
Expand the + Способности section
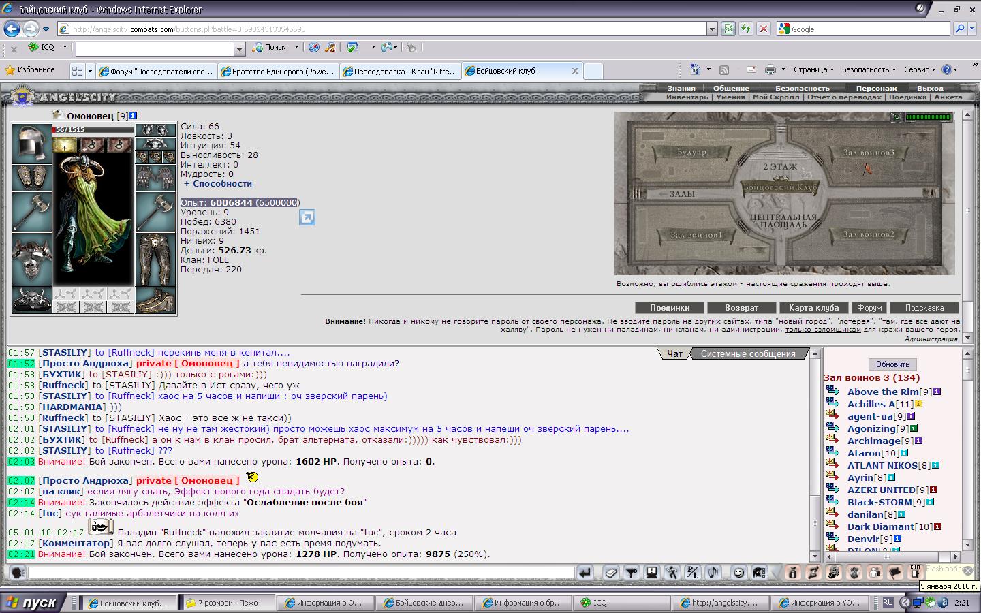[x=218, y=183]
